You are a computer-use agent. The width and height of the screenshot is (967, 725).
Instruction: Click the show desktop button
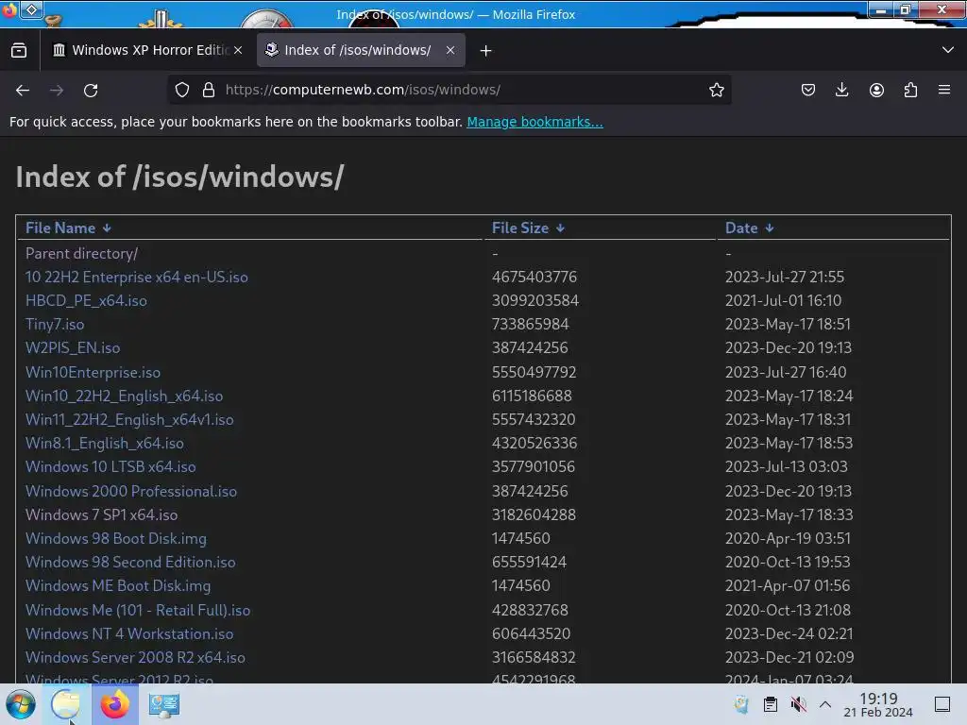coord(942,704)
